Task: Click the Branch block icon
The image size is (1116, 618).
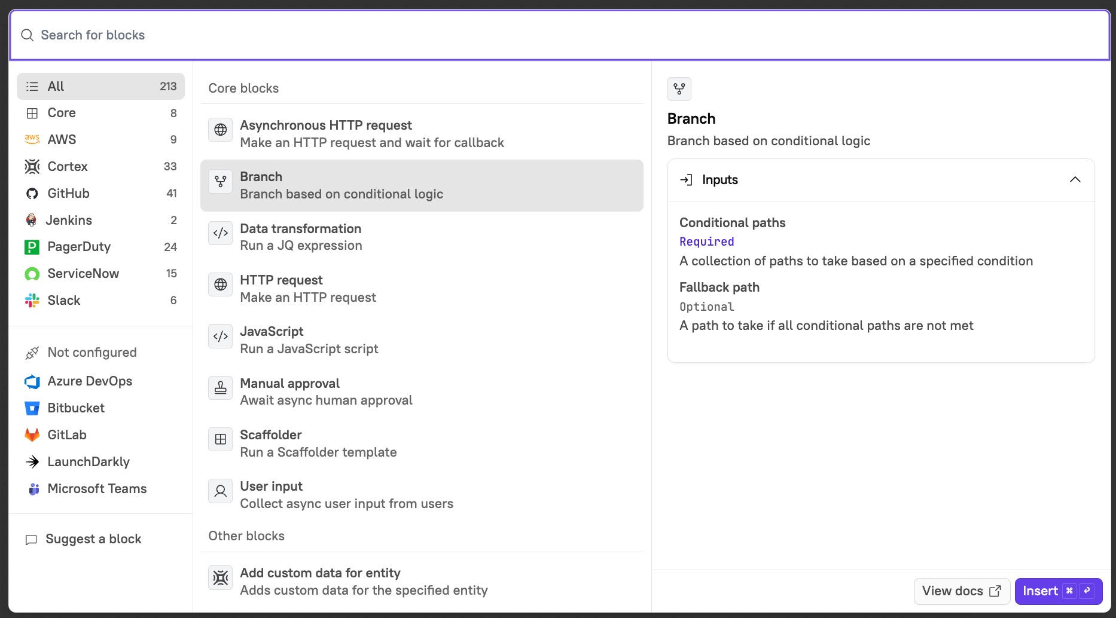Action: click(220, 182)
